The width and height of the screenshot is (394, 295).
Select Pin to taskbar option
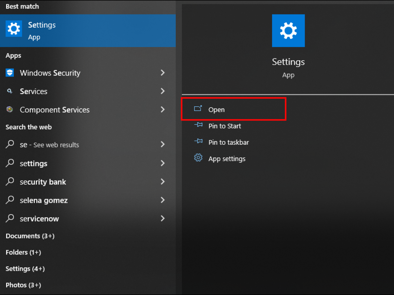pyautogui.click(x=228, y=142)
